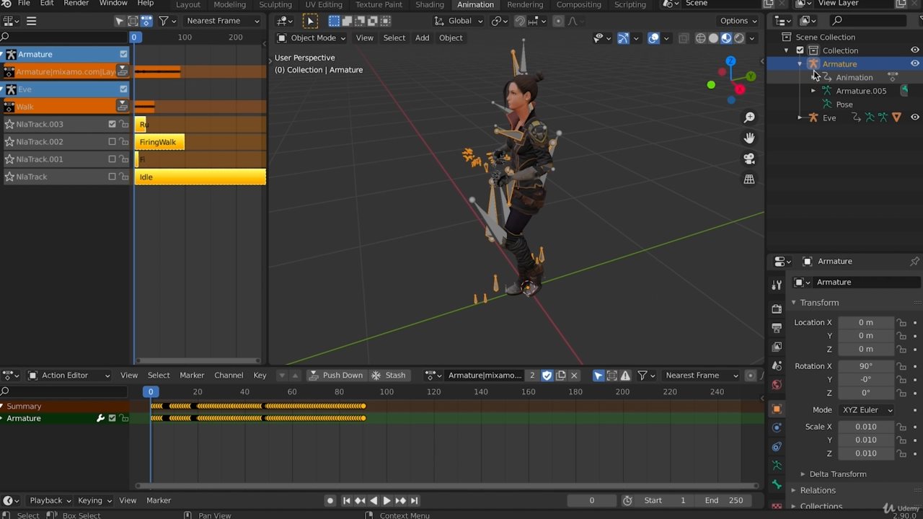Select the pan hand viewport icon
The image size is (923, 519).
(749, 138)
